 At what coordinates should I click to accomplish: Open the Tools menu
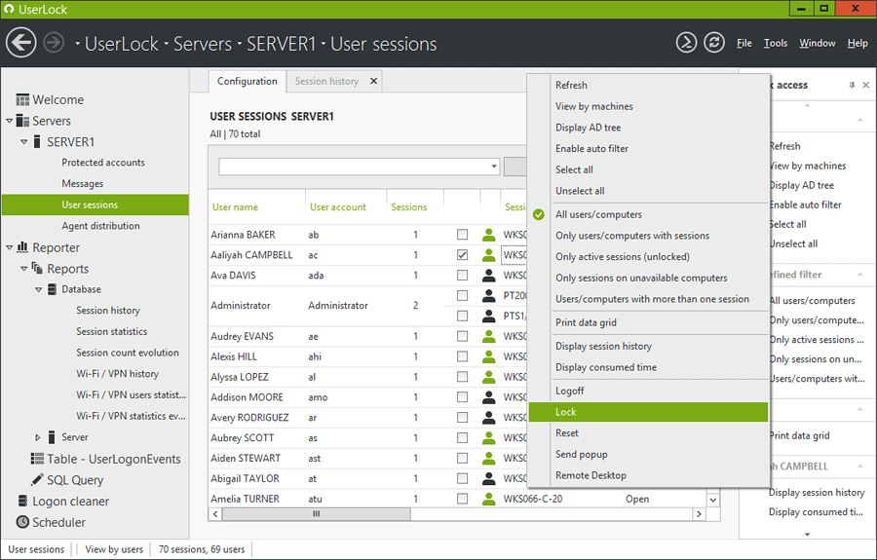click(775, 43)
